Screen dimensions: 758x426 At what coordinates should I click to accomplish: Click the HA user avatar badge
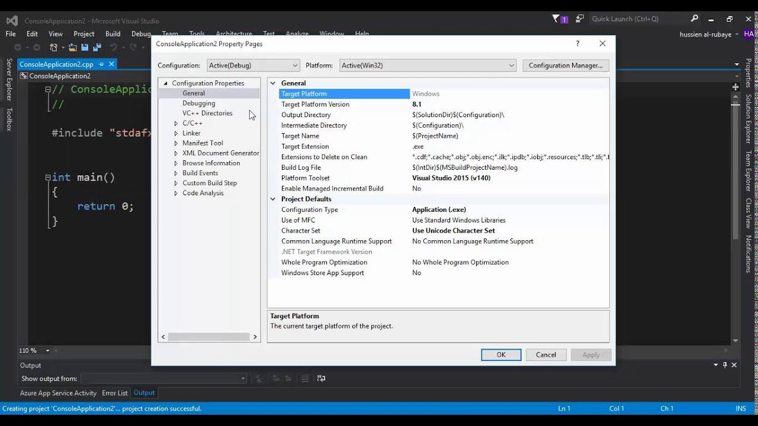[x=749, y=34]
